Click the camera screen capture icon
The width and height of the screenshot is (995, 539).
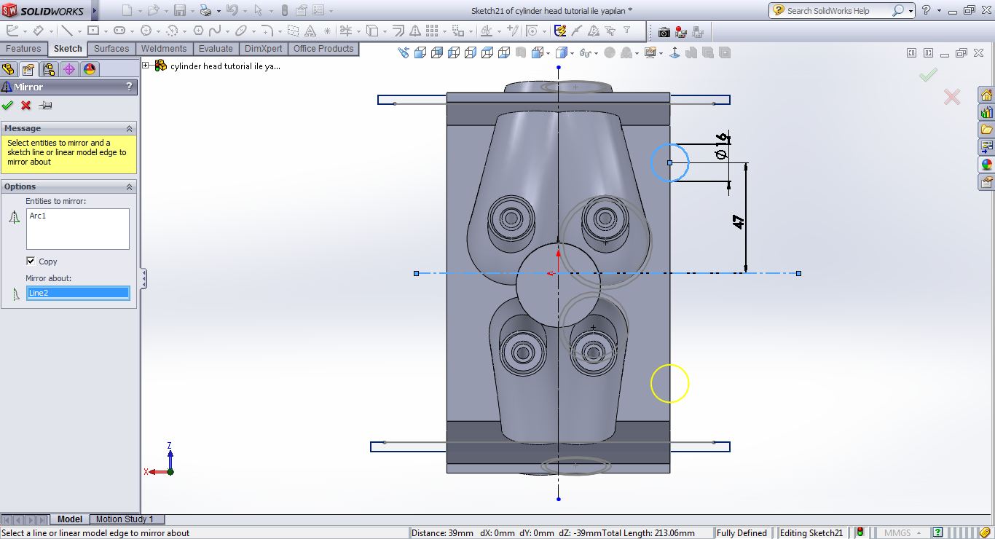pos(664,32)
